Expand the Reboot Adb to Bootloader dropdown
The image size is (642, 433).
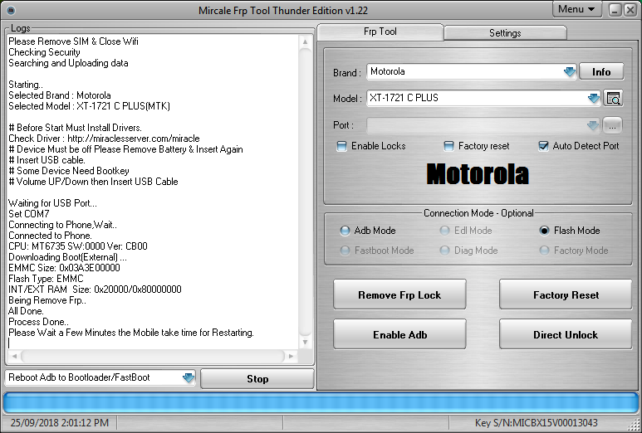188,377
